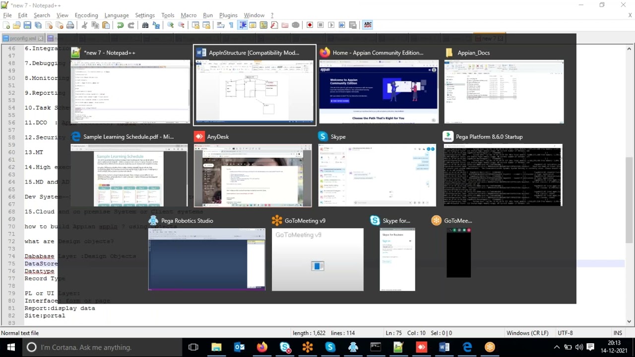Click line 82 text Site:portal
This screenshot has height=357, width=635.
coord(45,315)
